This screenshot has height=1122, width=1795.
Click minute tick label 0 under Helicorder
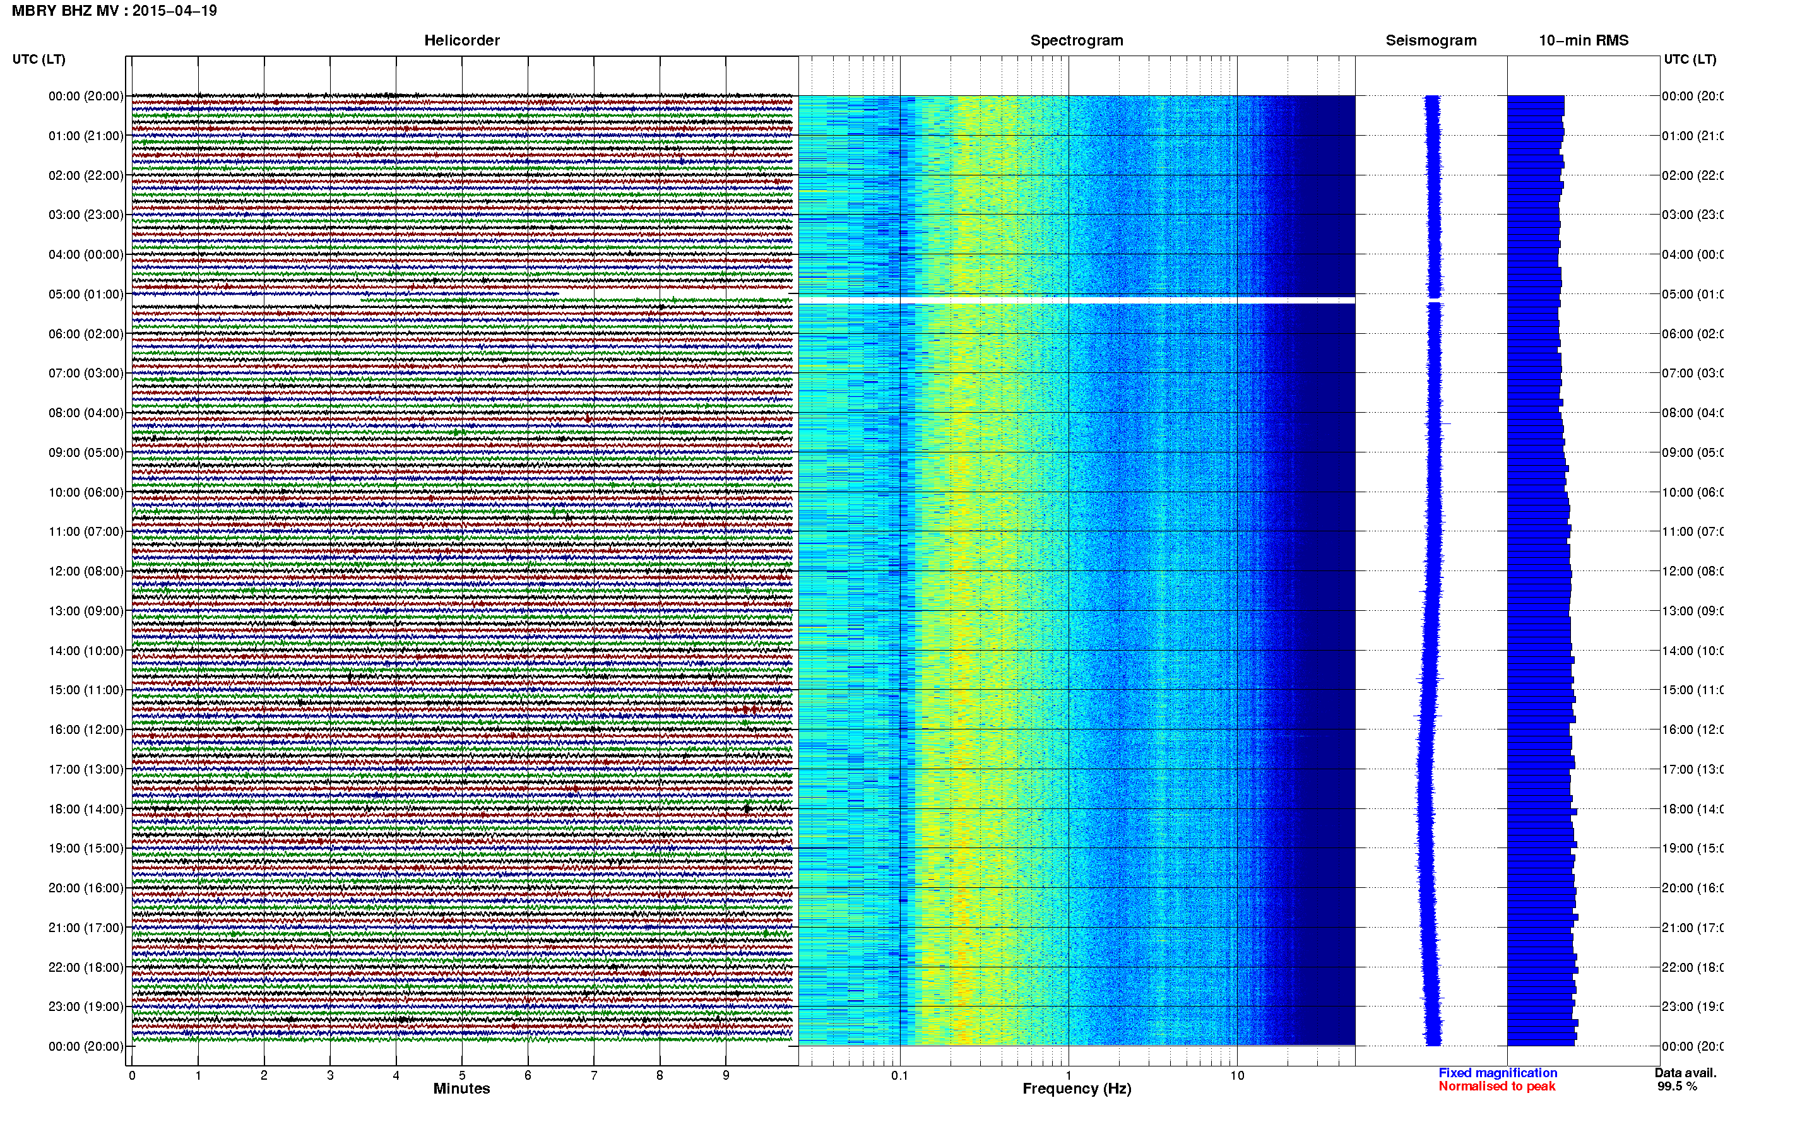click(132, 1075)
